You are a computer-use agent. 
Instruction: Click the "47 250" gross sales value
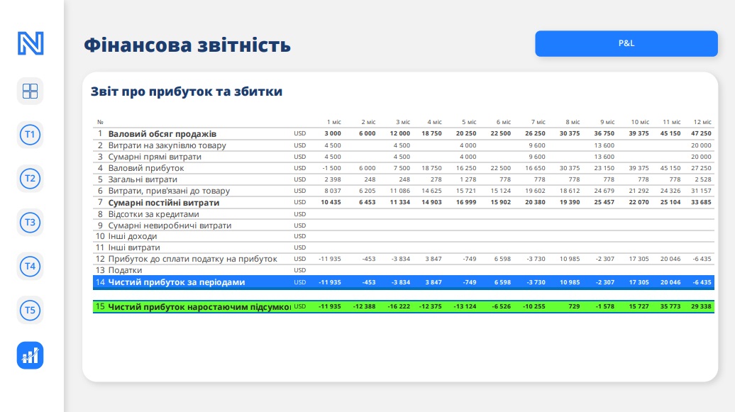(701, 133)
